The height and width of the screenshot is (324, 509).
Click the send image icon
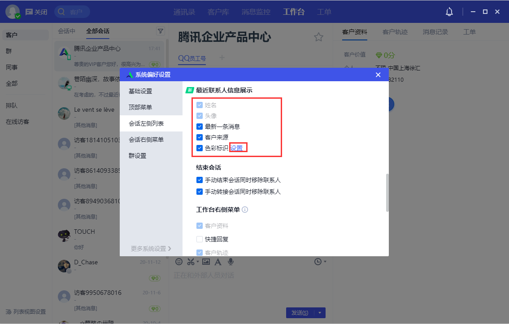(x=206, y=262)
